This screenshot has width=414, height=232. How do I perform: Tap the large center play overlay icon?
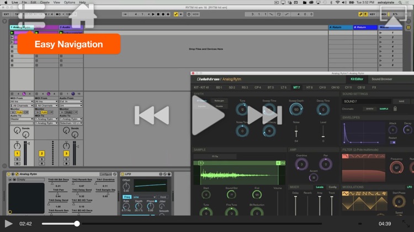(208, 115)
